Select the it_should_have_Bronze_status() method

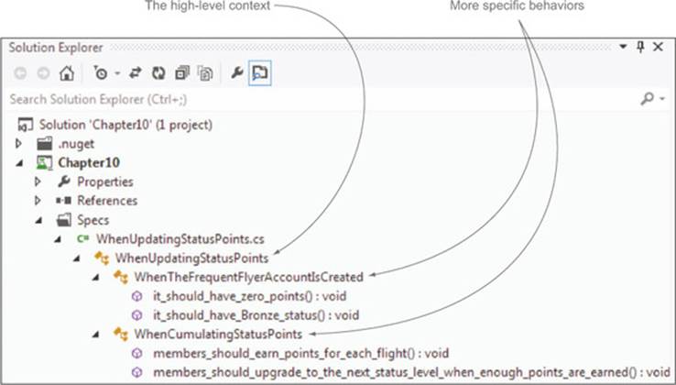point(256,315)
